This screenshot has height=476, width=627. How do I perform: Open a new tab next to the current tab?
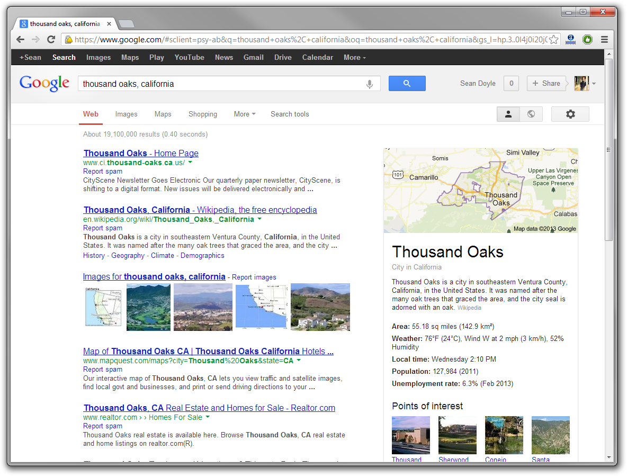click(x=127, y=24)
